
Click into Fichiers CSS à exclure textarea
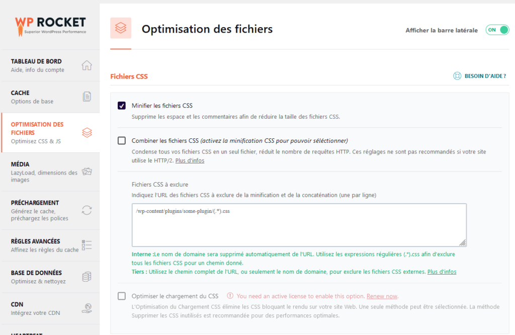(299, 225)
